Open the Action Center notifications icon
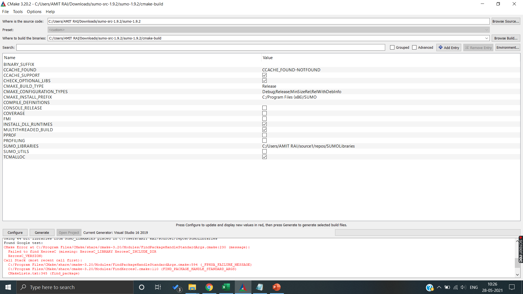 pos(512,287)
